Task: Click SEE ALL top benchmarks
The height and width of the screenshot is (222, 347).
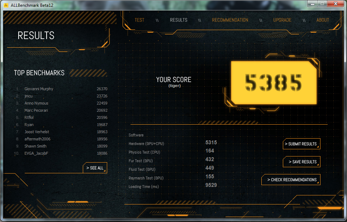Action: [95, 168]
